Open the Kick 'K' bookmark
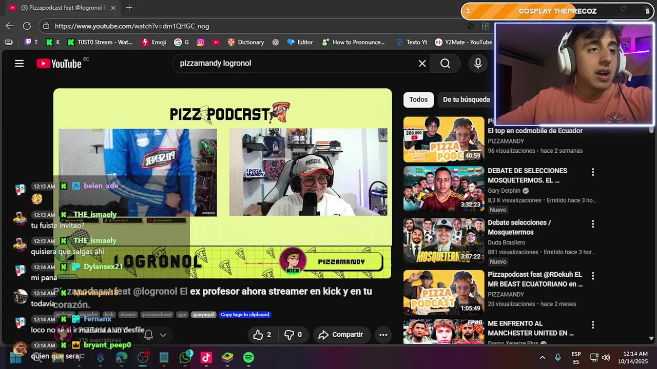 point(53,42)
